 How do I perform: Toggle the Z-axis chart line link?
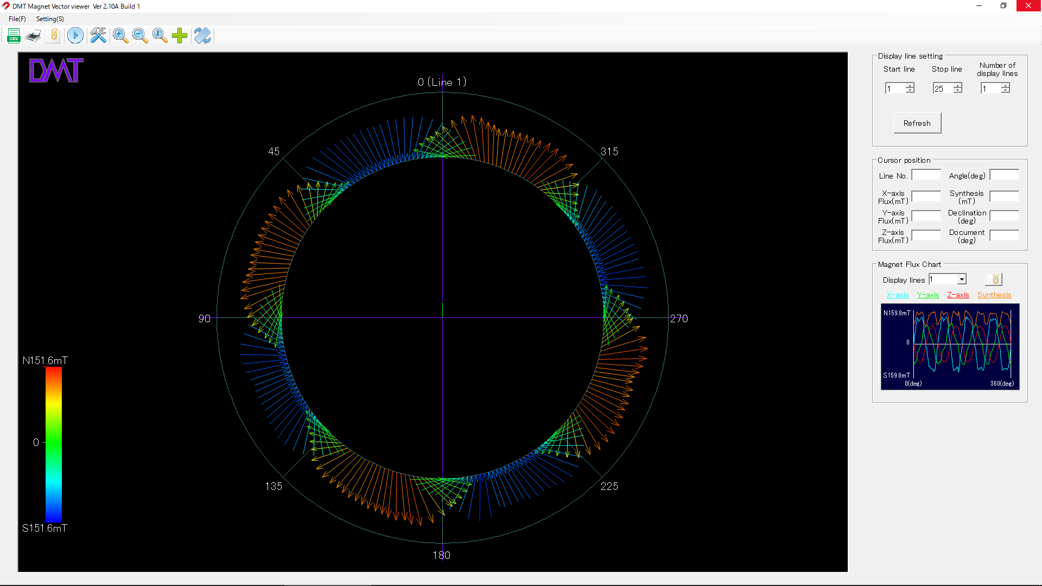coord(958,295)
